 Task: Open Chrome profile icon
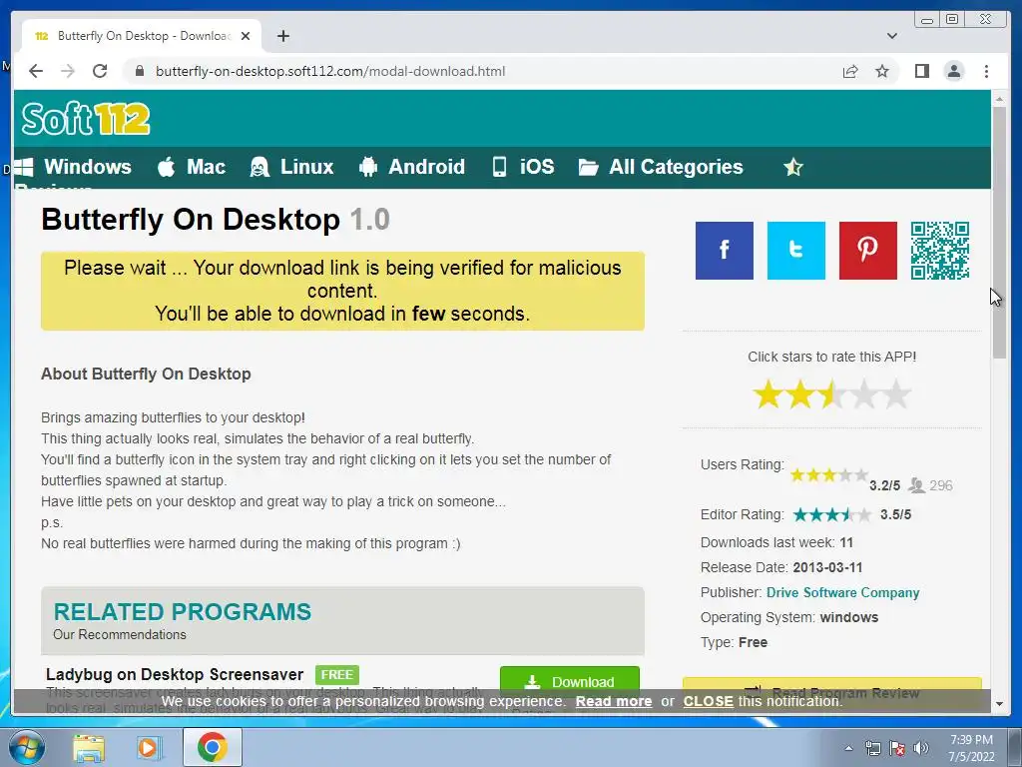click(x=953, y=71)
